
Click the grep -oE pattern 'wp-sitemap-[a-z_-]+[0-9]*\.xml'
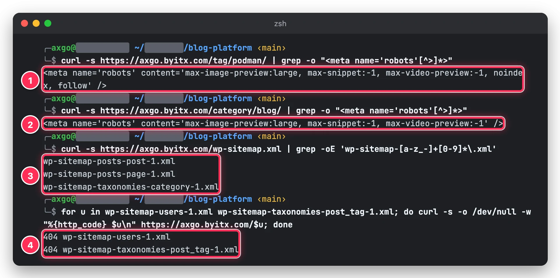(x=418, y=149)
